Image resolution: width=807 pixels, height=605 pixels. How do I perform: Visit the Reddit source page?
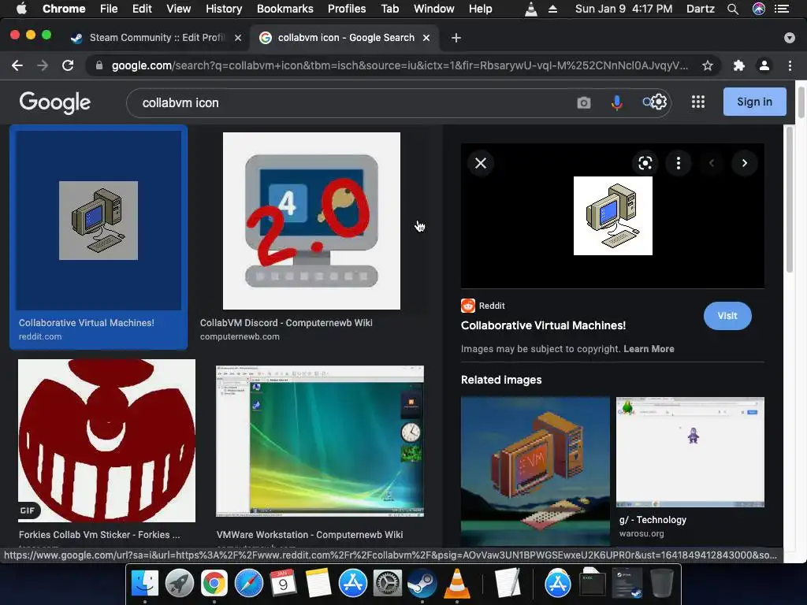(727, 316)
